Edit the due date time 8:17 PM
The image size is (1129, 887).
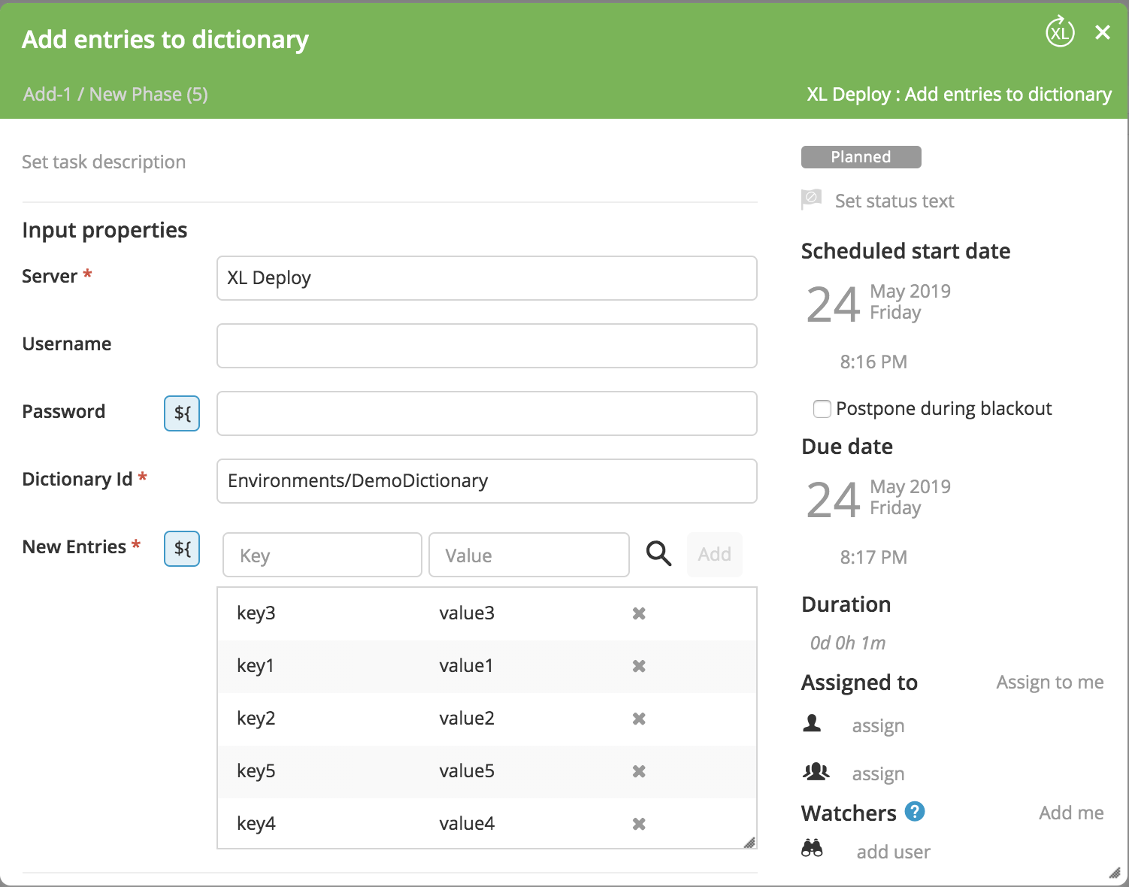(873, 557)
